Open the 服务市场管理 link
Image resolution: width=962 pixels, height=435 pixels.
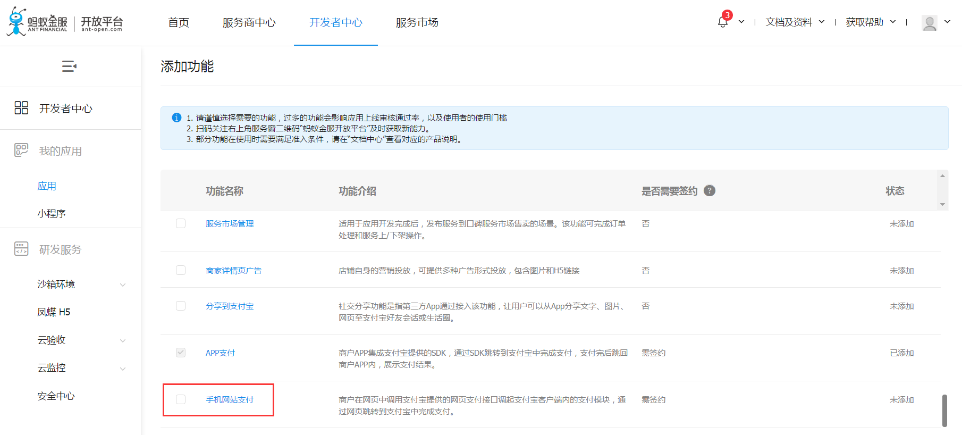(x=230, y=223)
